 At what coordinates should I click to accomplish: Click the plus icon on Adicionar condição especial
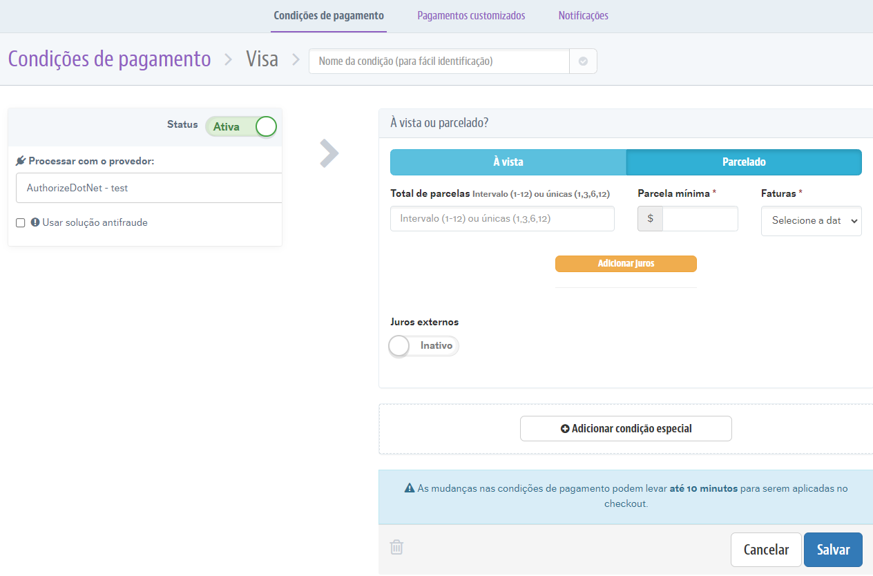[x=564, y=428]
